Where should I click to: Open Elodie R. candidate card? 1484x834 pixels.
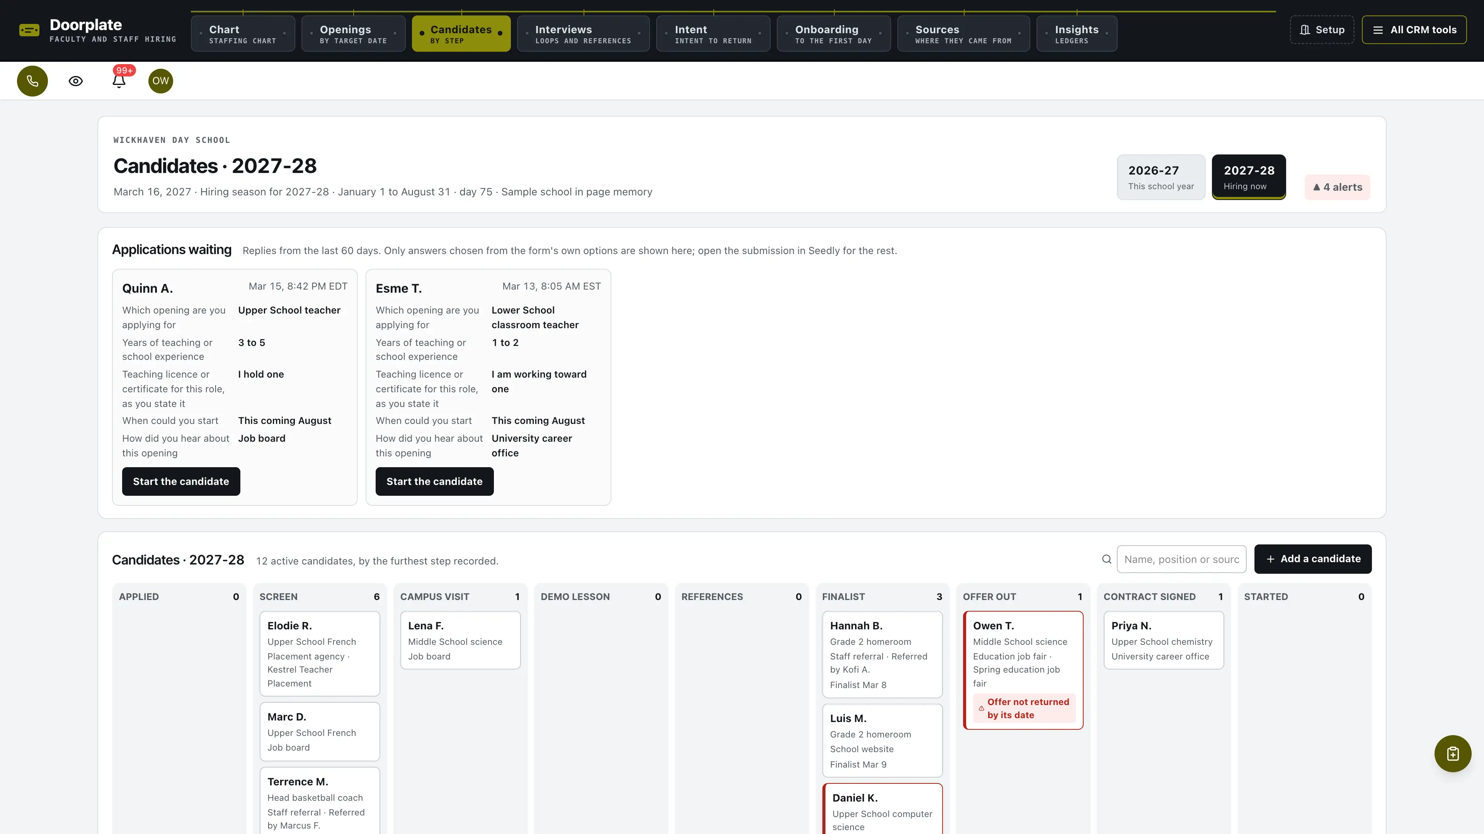tap(320, 654)
